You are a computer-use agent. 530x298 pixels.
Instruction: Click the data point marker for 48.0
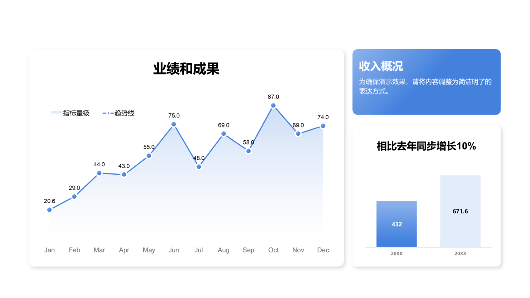pos(199,167)
